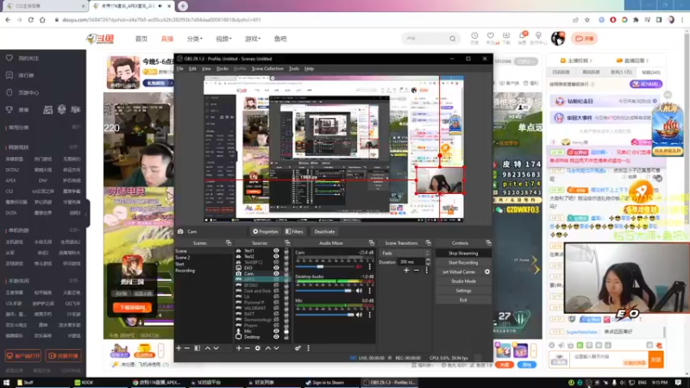Image resolution: width=690 pixels, height=388 pixels.
Task: Mute the Desktop Audio speaker icon
Action: 359,291
